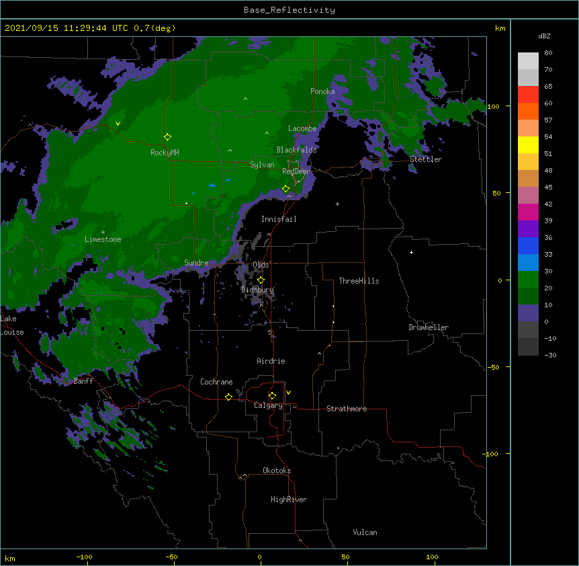Click the dBZ legend heading
This screenshot has width=579, height=566.
[x=544, y=36]
